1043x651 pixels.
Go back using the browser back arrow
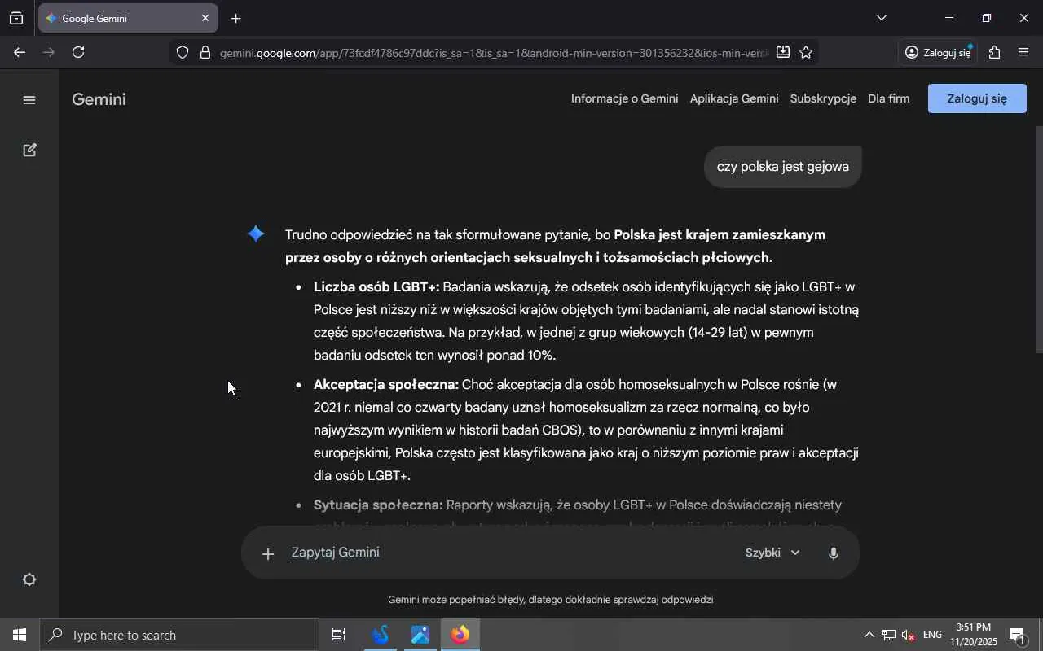(20, 53)
